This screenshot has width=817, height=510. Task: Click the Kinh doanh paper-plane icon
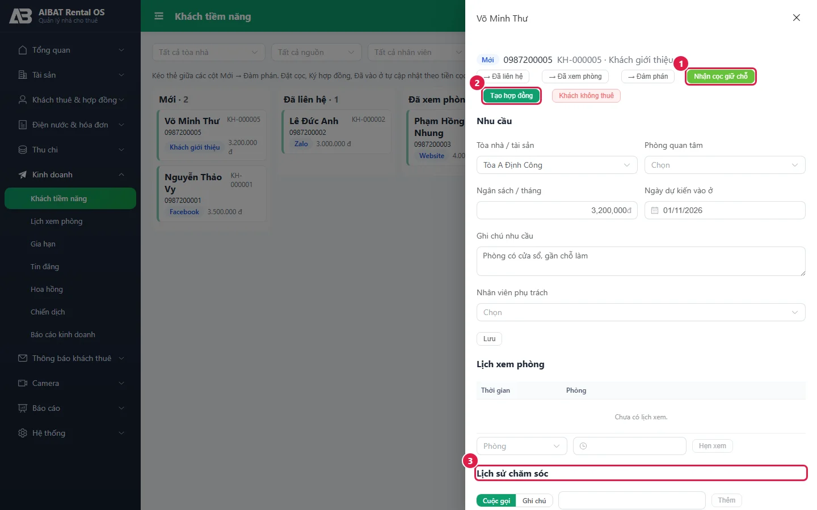click(23, 175)
